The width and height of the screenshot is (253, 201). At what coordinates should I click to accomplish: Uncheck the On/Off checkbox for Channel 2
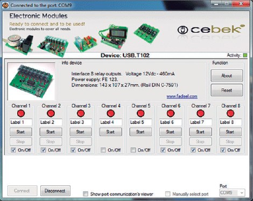[x=43, y=150]
